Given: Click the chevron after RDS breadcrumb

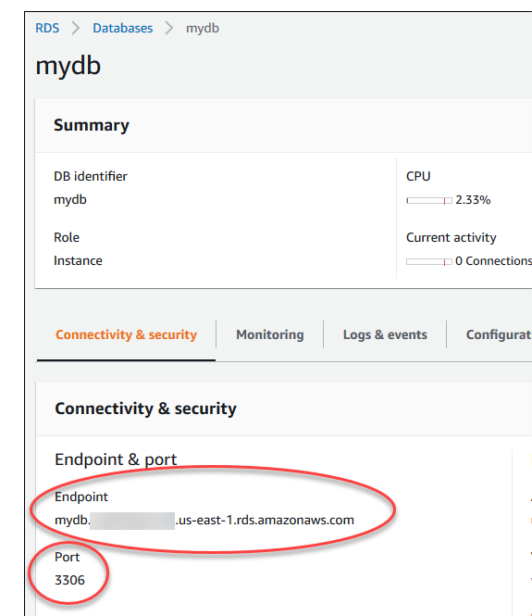Looking at the screenshot, I should [x=76, y=29].
